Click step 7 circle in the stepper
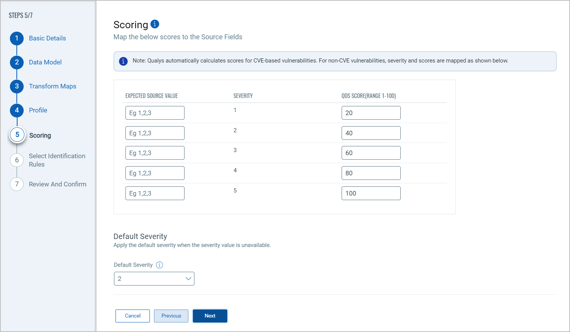 click(17, 184)
